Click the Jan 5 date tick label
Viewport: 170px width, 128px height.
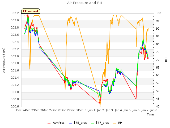[x=127, y=110]
